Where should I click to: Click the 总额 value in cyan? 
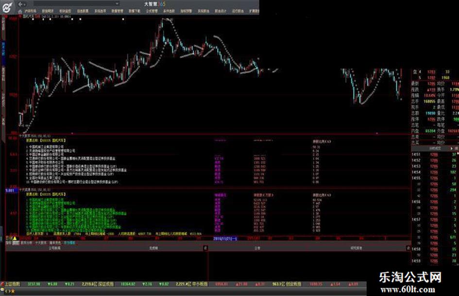[x=430, y=113]
